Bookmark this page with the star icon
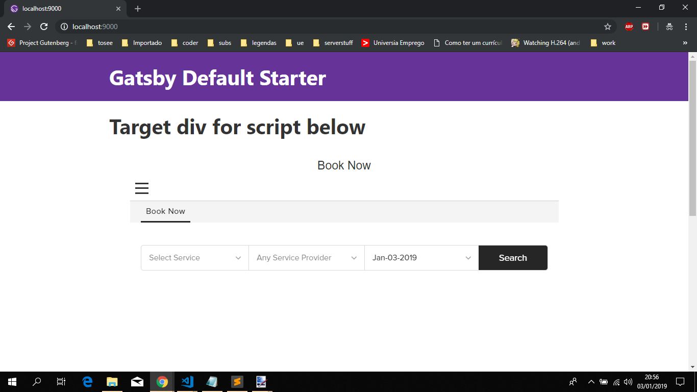This screenshot has height=392, width=697. (x=607, y=27)
